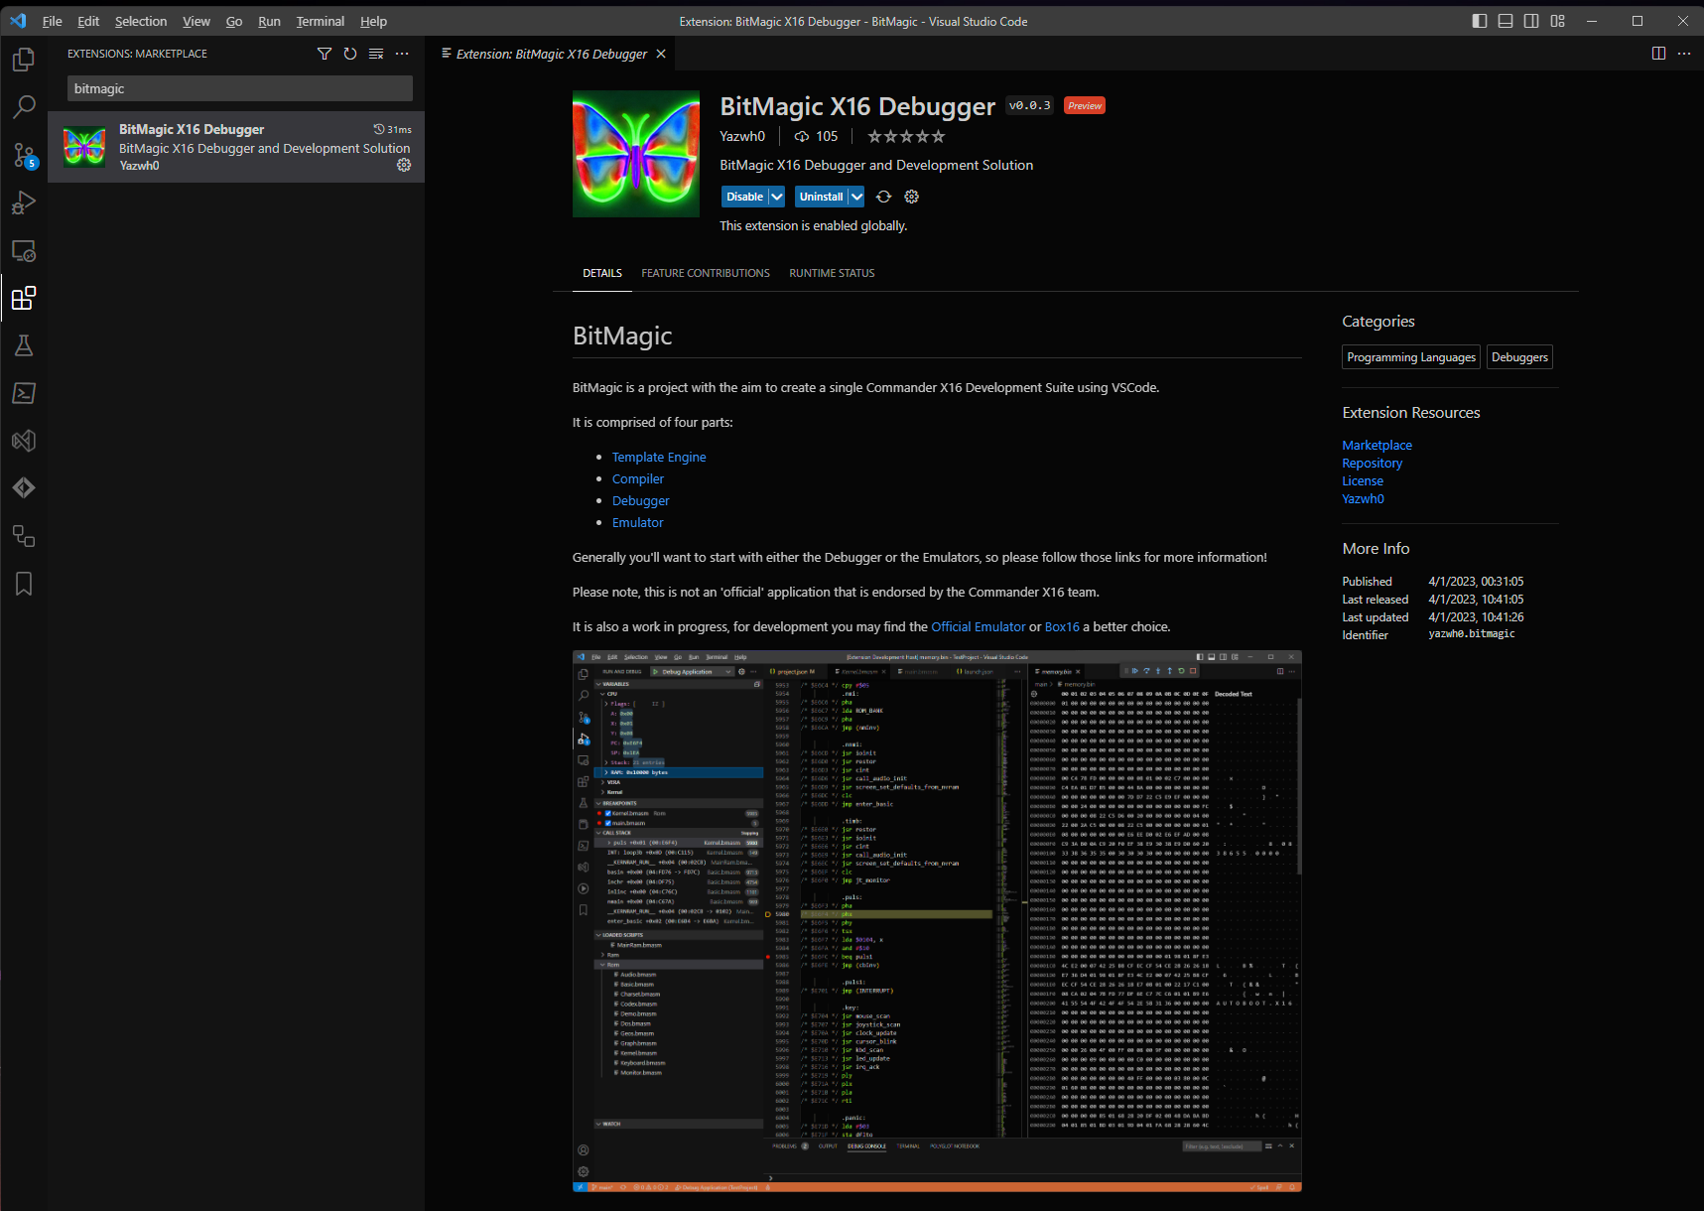Open Yazwh0 link under Extension Resources
This screenshot has width=1704, height=1211.
(x=1363, y=499)
